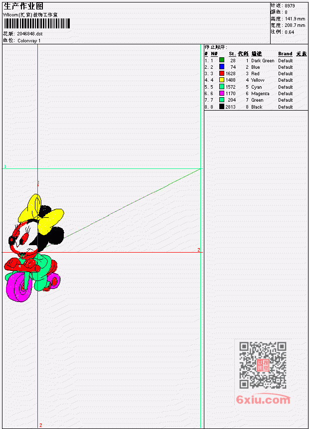The width and height of the screenshot is (309, 429).
Task: Click 'Default' brand in Cyan row
Action: (286, 87)
